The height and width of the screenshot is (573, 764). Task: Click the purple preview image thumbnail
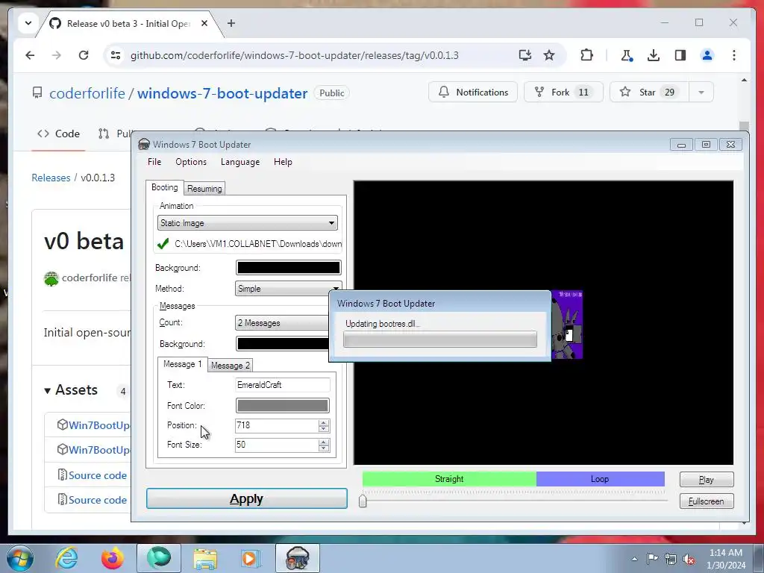[567, 325]
